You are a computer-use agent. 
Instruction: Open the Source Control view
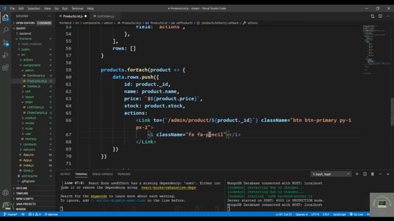6,42
